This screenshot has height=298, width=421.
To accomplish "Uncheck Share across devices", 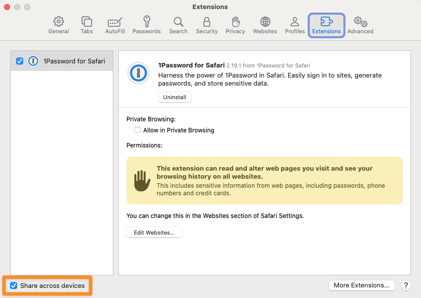I will (14, 286).
